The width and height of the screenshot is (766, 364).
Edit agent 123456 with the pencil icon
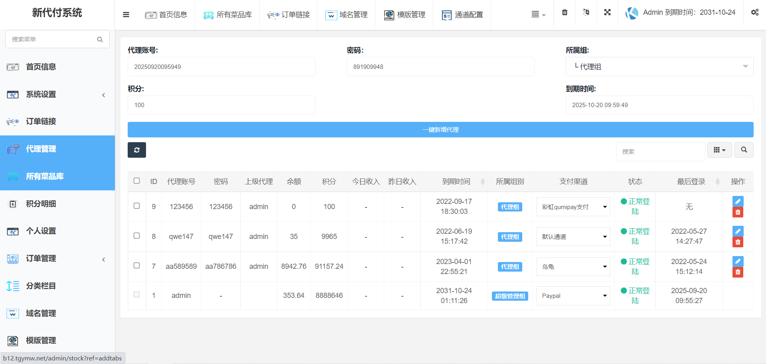click(x=738, y=202)
